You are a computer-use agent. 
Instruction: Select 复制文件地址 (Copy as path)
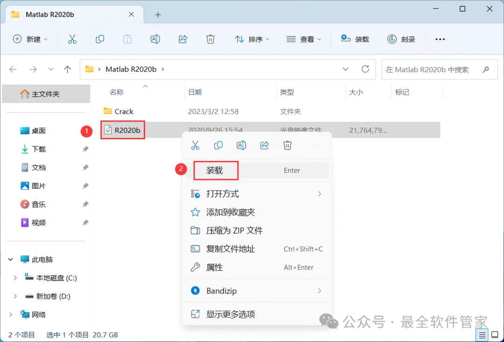click(x=257, y=249)
